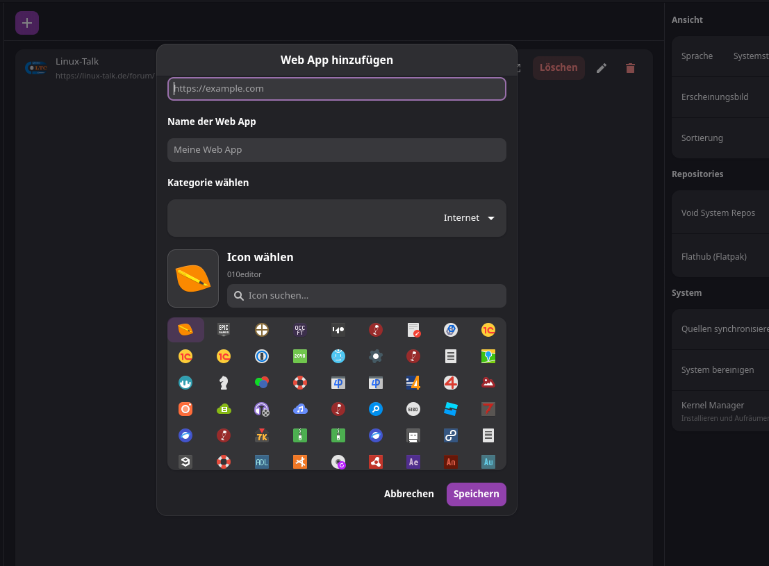Choose the teal Au Audition icon
The width and height of the screenshot is (769, 566).
pos(488,462)
